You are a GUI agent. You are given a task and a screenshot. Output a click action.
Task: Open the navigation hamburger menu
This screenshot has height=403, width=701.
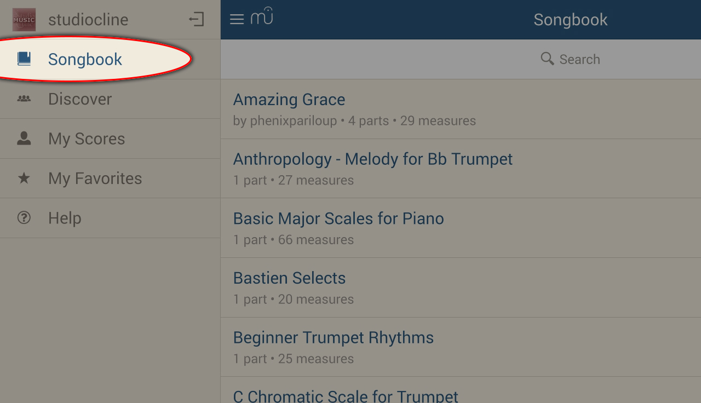[x=237, y=19]
